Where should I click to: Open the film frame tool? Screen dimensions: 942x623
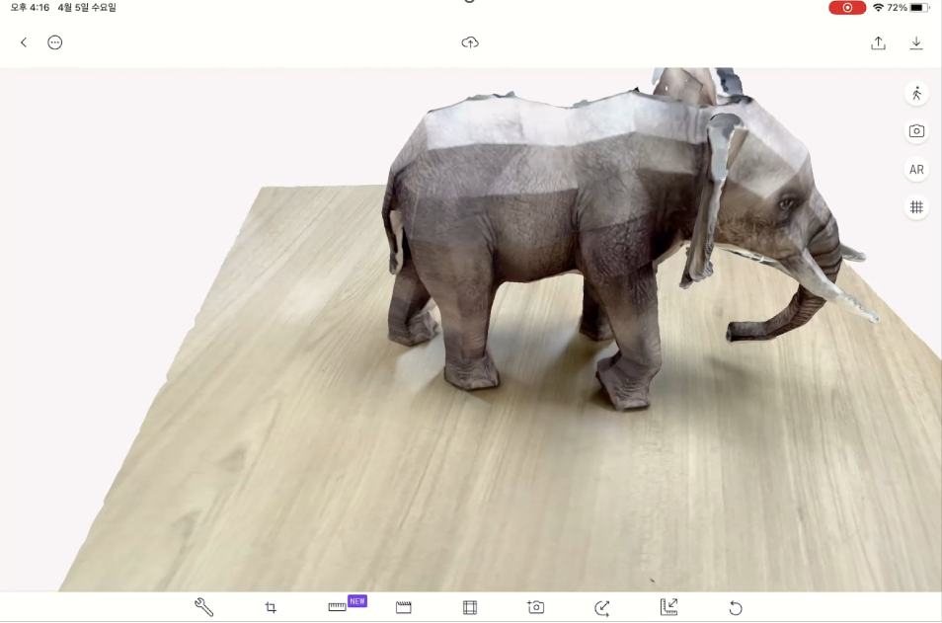coord(470,607)
